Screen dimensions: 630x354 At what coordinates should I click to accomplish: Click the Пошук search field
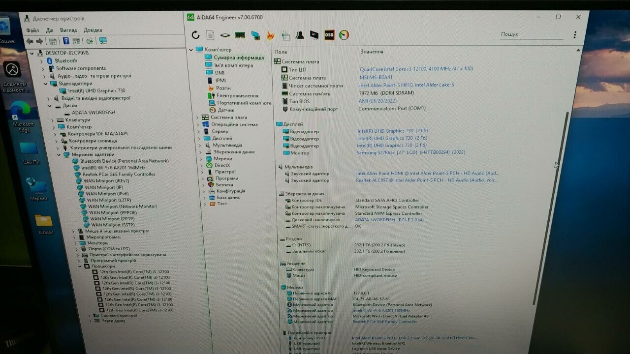[531, 34]
